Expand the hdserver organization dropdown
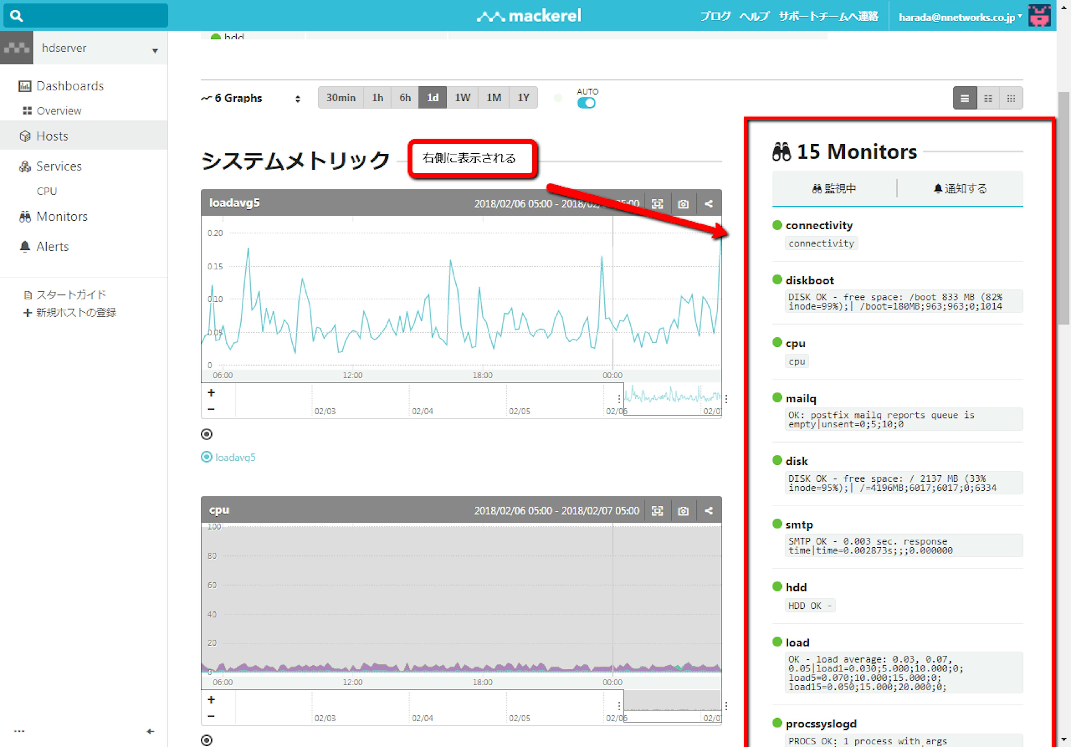The width and height of the screenshot is (1071, 747). coord(155,50)
